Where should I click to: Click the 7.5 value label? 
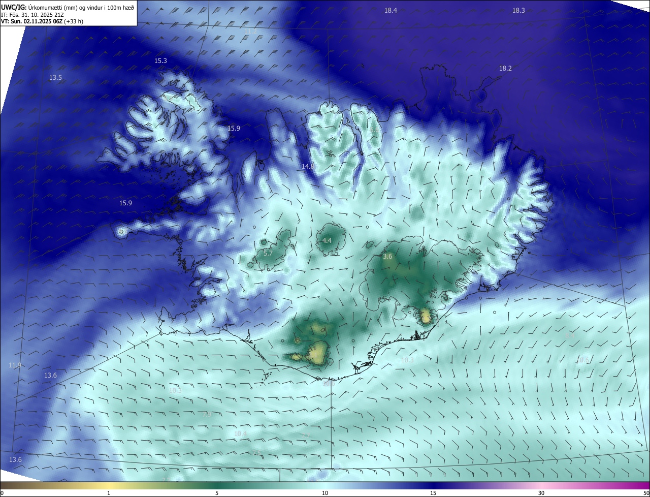256,453
